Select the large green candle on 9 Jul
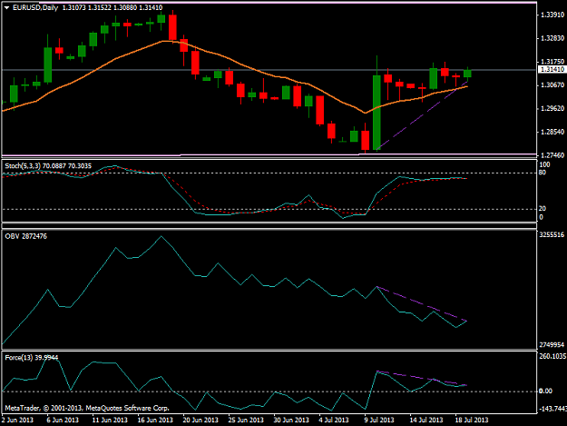The image size is (567, 426). pos(376,113)
